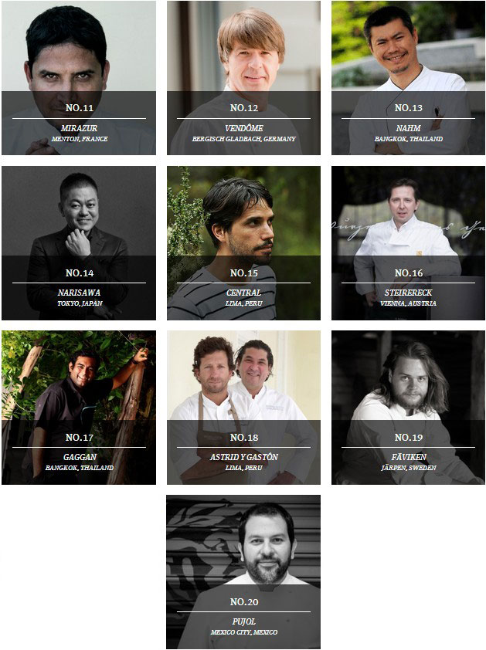Click the Pujol restaurant name
The width and height of the screenshot is (486, 650).
(244, 621)
